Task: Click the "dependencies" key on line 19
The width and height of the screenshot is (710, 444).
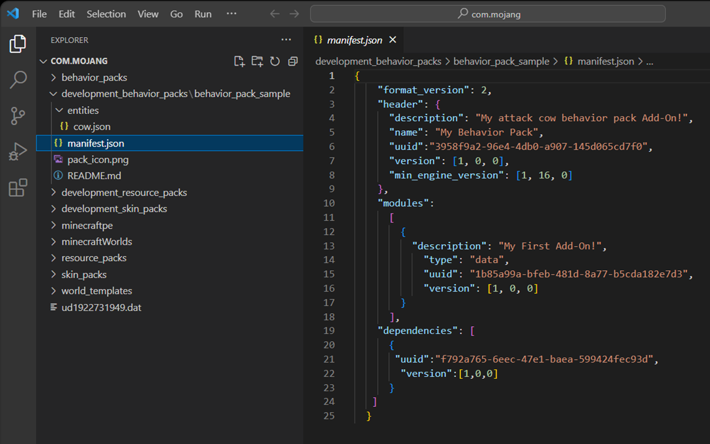Action: coord(418,331)
